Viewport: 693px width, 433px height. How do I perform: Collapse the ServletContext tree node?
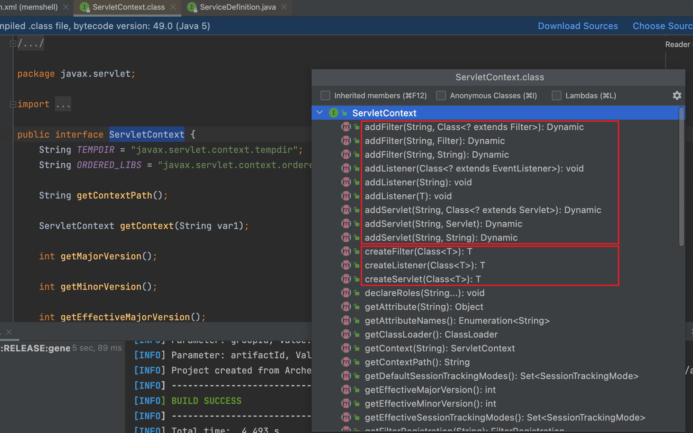click(x=319, y=113)
